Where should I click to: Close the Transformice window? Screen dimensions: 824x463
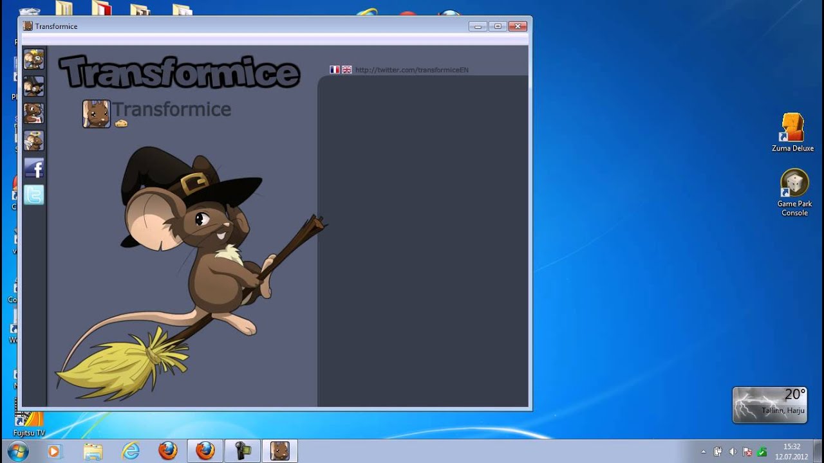(518, 26)
